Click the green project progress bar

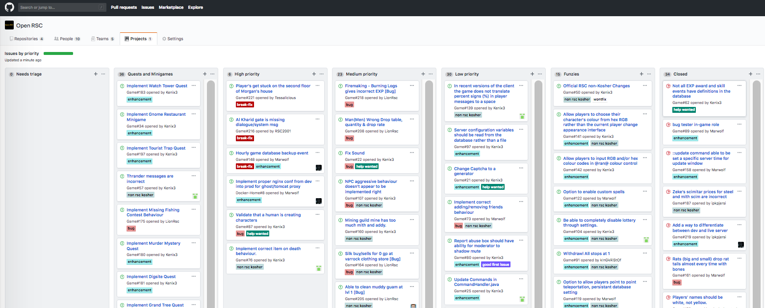pyautogui.click(x=58, y=53)
